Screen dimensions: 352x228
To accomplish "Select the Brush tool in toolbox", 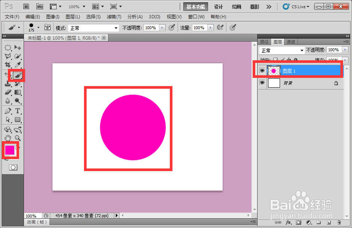I will (18, 75).
